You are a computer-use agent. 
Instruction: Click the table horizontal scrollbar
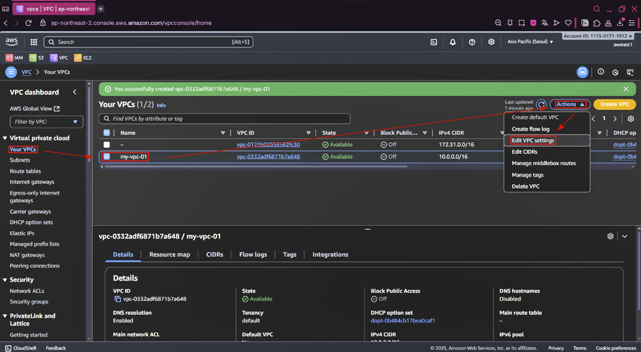pyautogui.click(x=256, y=167)
